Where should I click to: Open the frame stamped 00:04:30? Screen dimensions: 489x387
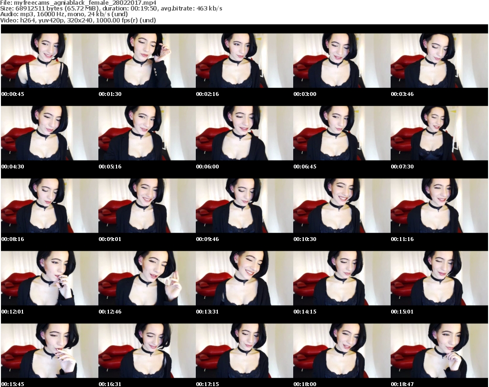[50, 133]
